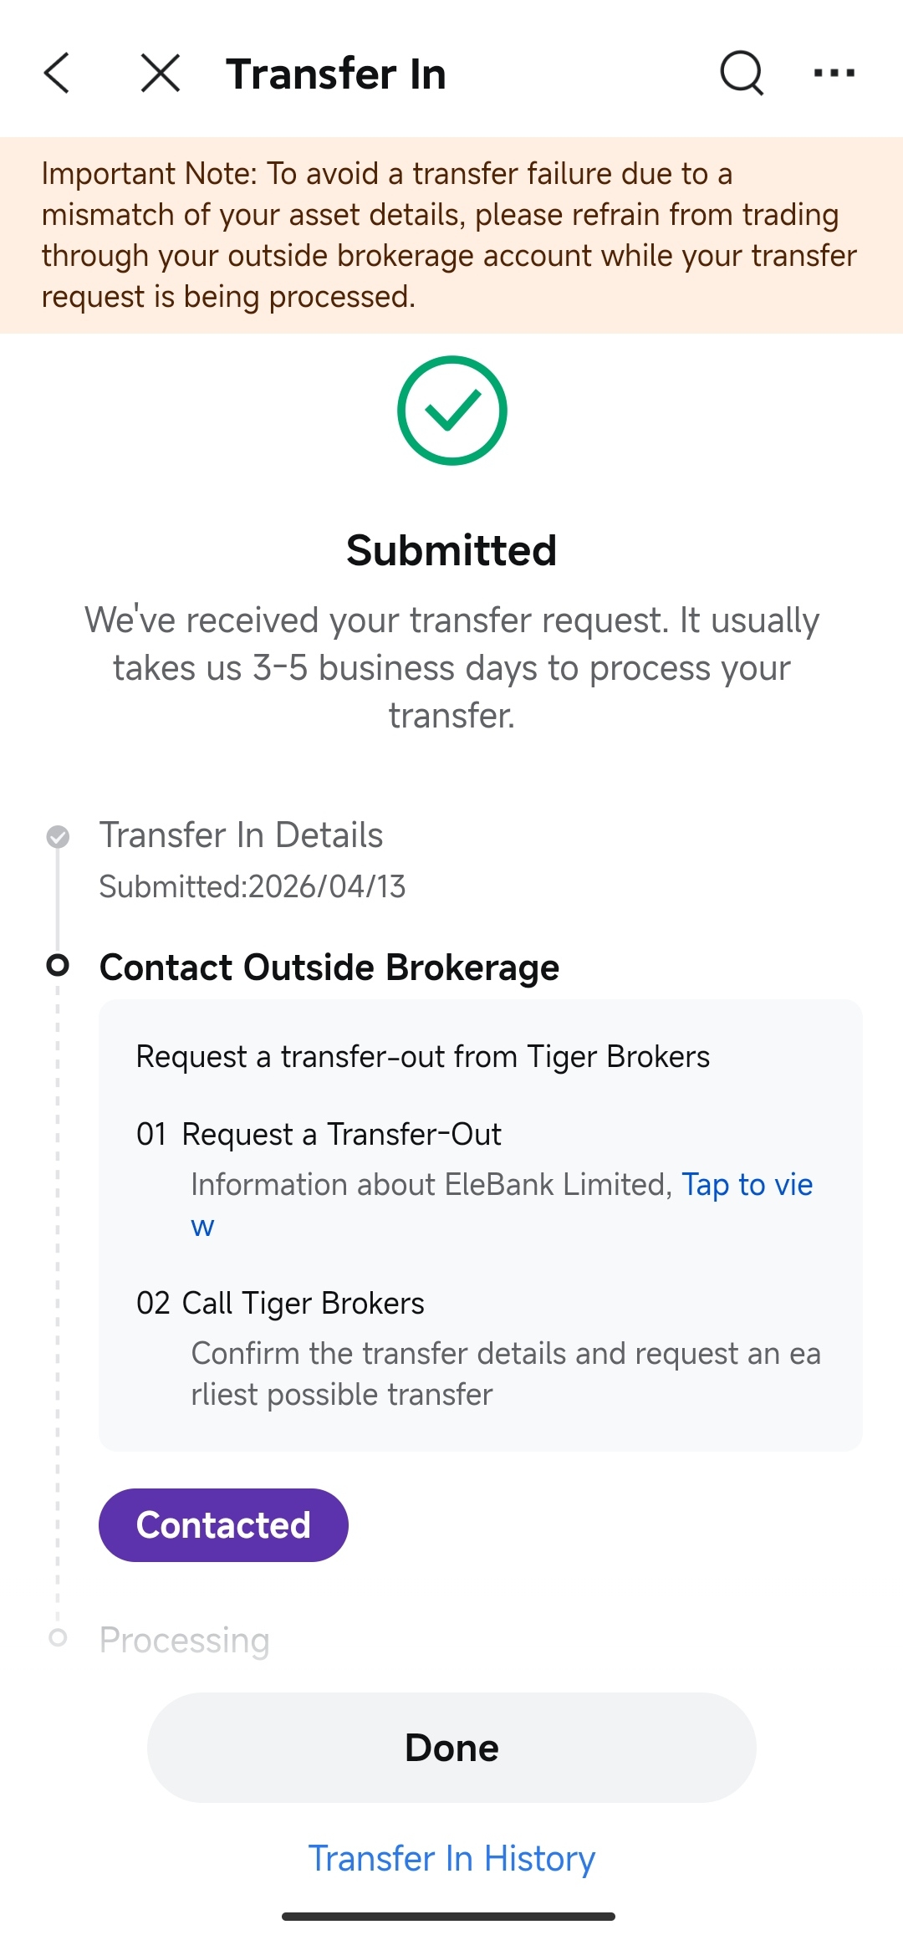The width and height of the screenshot is (903, 1935).
Task: Tap the home indicator bar at bottom
Action: (449, 1916)
